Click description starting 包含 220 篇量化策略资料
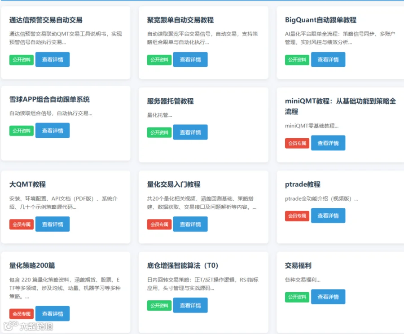Image resolution: width=404 pixels, height=334 pixels. pos(65,288)
